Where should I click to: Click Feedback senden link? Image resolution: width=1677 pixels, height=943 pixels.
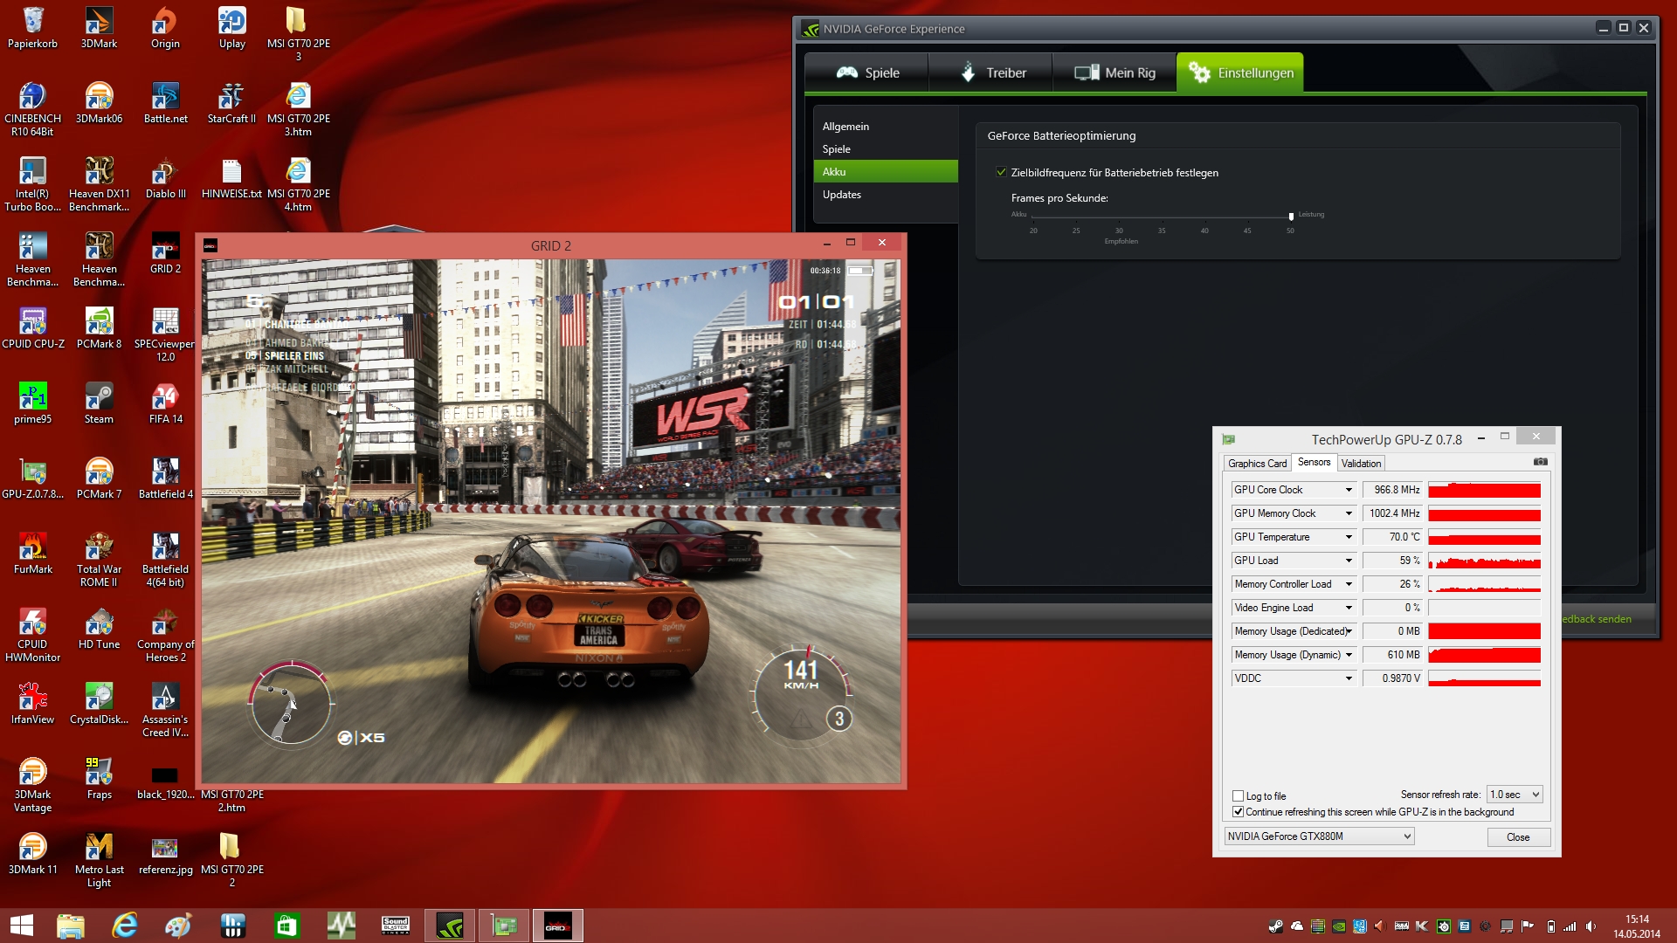pos(1597,619)
